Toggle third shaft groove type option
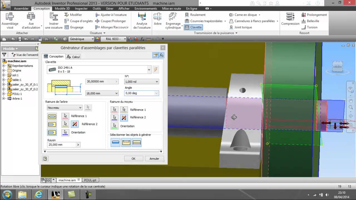Image resolution: width=356 pixels, height=200 pixels. [52, 132]
